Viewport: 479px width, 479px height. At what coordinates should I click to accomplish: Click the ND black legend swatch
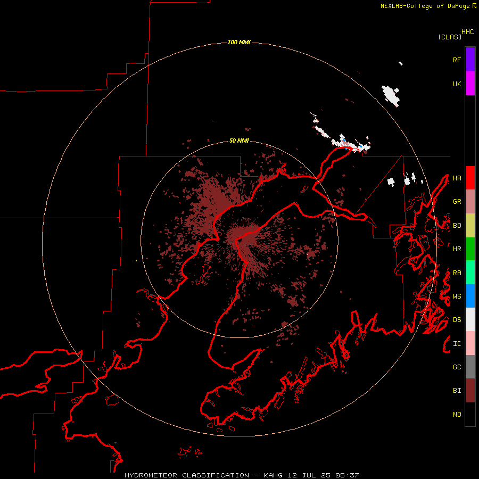(x=470, y=414)
